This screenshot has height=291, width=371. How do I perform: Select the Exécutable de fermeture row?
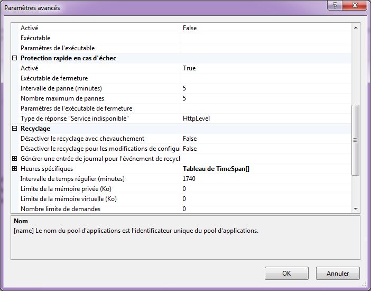pos(184,78)
